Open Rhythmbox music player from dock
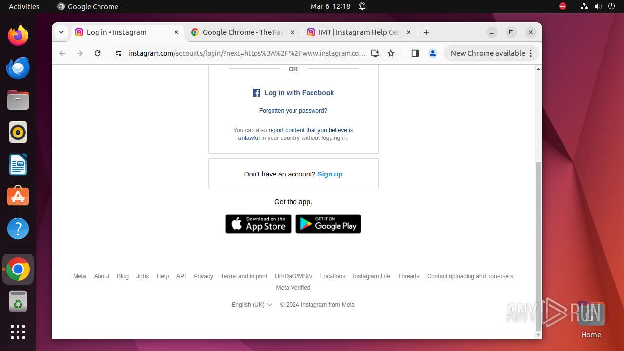This screenshot has height=351, width=624. (18, 132)
